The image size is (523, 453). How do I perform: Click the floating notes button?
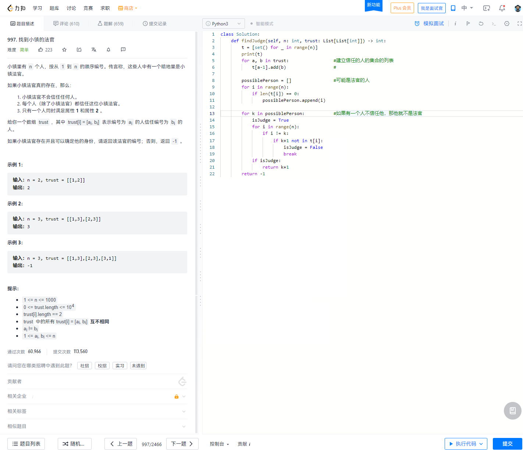point(513,411)
